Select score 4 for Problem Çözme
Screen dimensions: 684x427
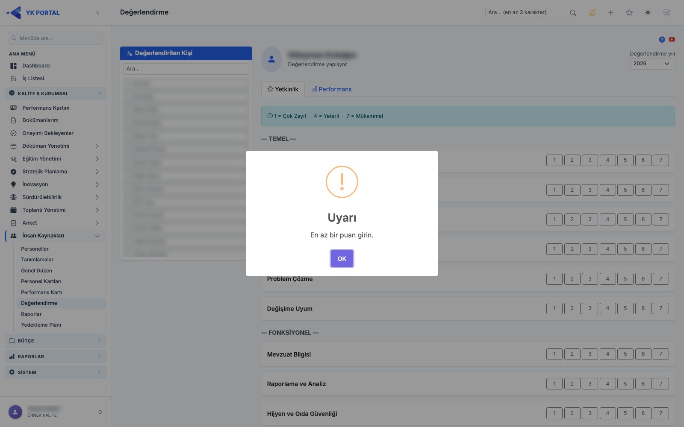click(607, 279)
